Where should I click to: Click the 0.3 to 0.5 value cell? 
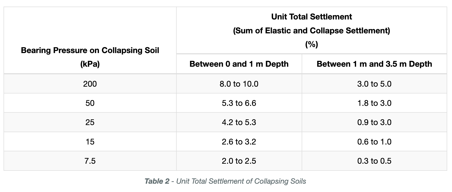tap(374, 161)
